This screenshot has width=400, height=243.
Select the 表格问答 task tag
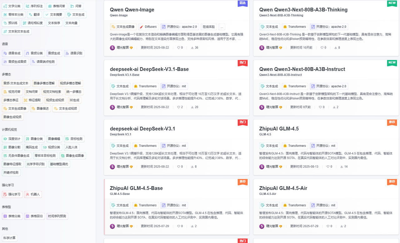[x=57, y=6]
